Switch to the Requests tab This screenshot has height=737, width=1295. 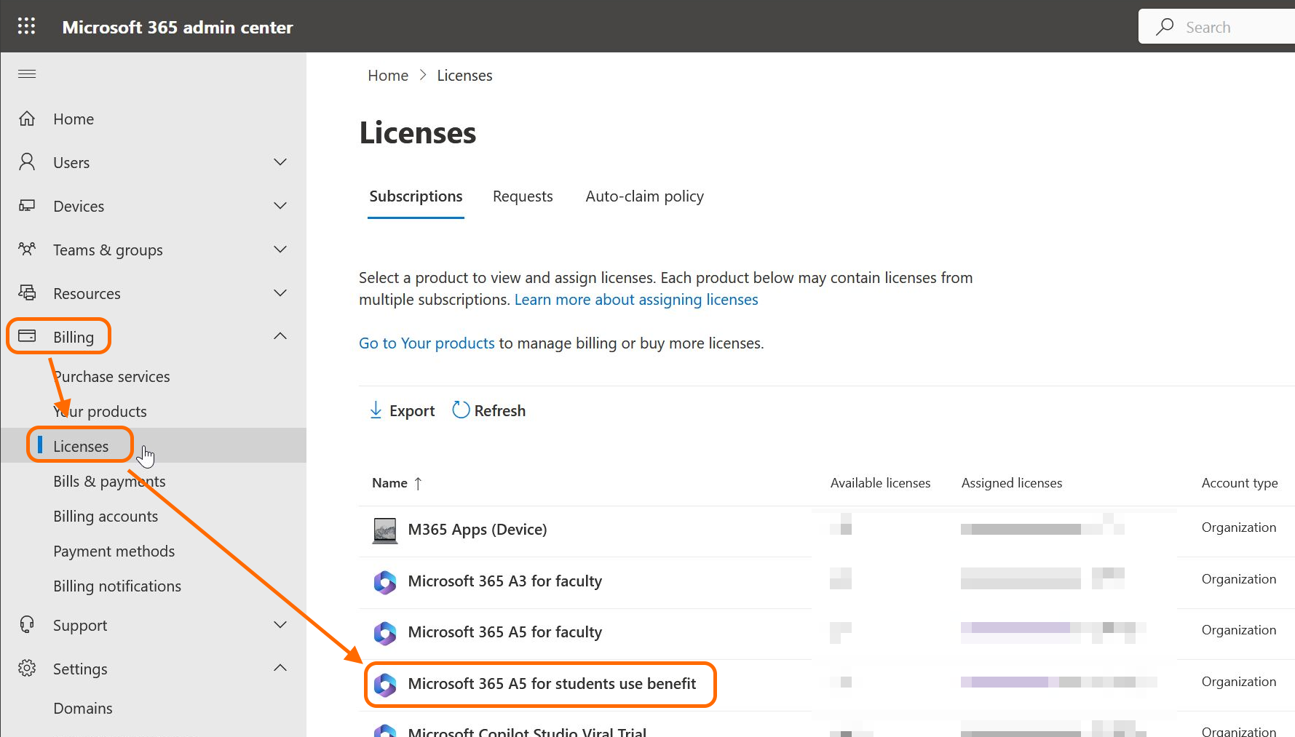click(x=523, y=196)
